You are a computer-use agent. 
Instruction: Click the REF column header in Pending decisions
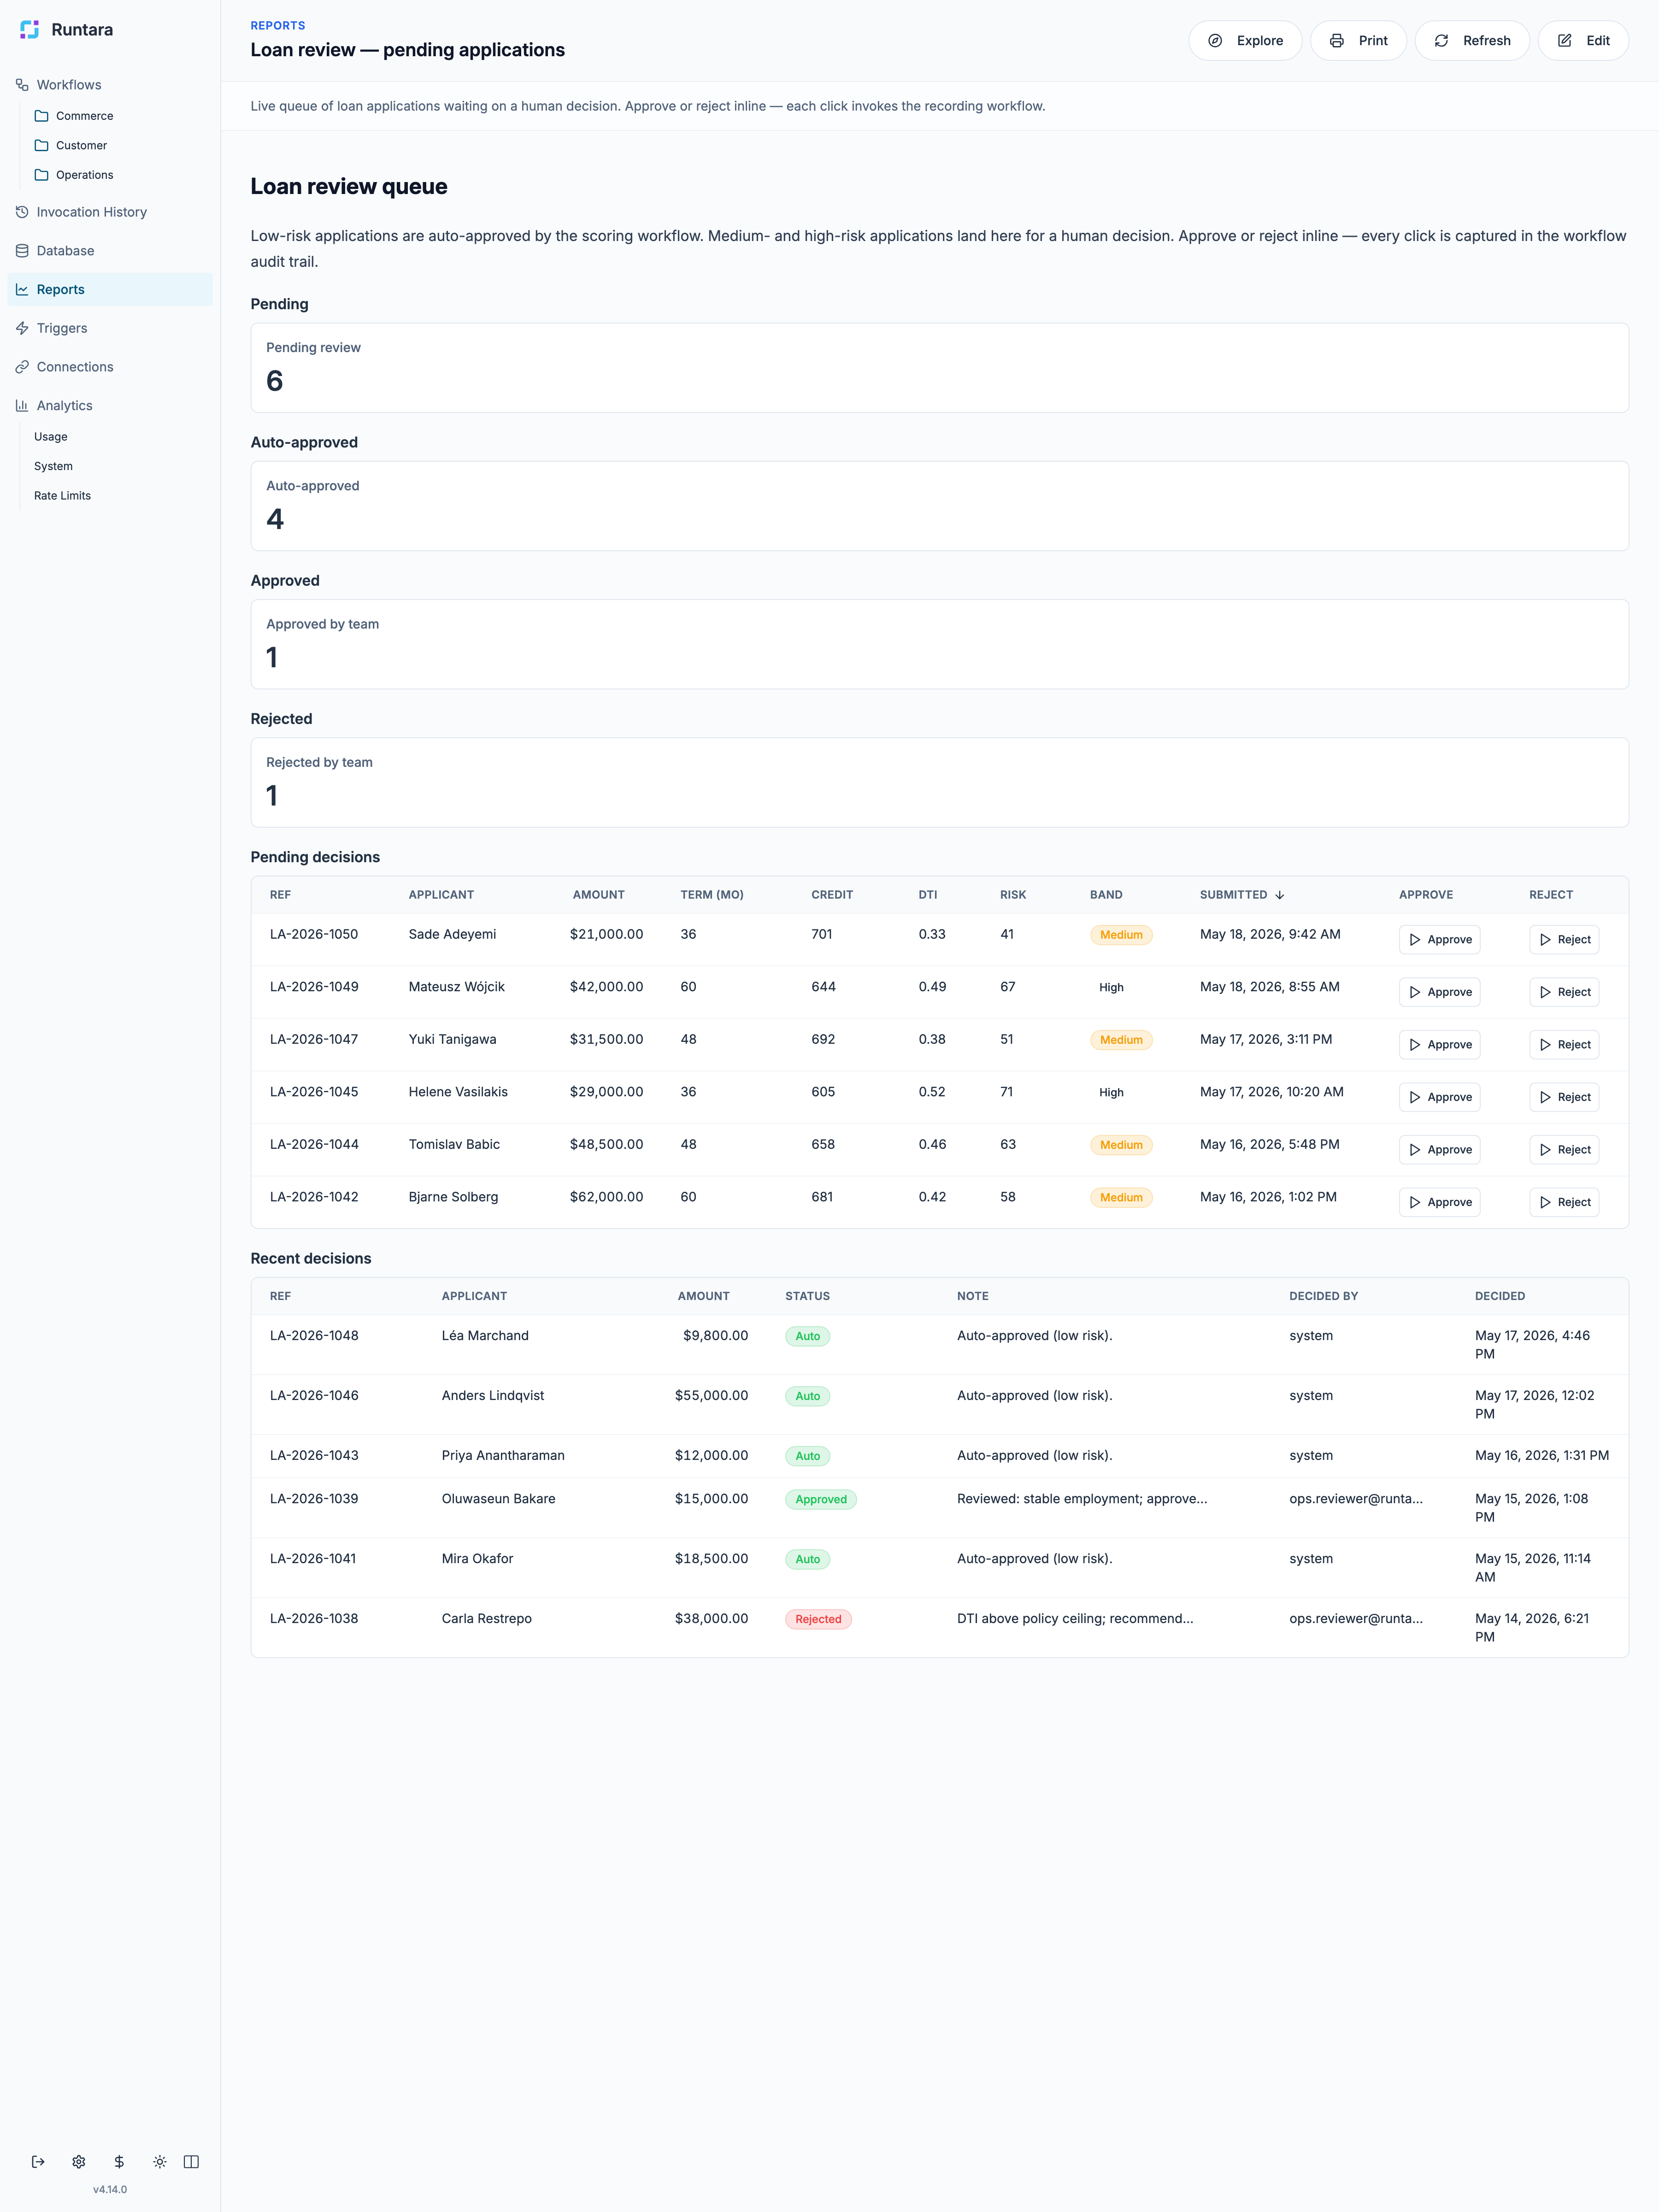click(x=280, y=895)
